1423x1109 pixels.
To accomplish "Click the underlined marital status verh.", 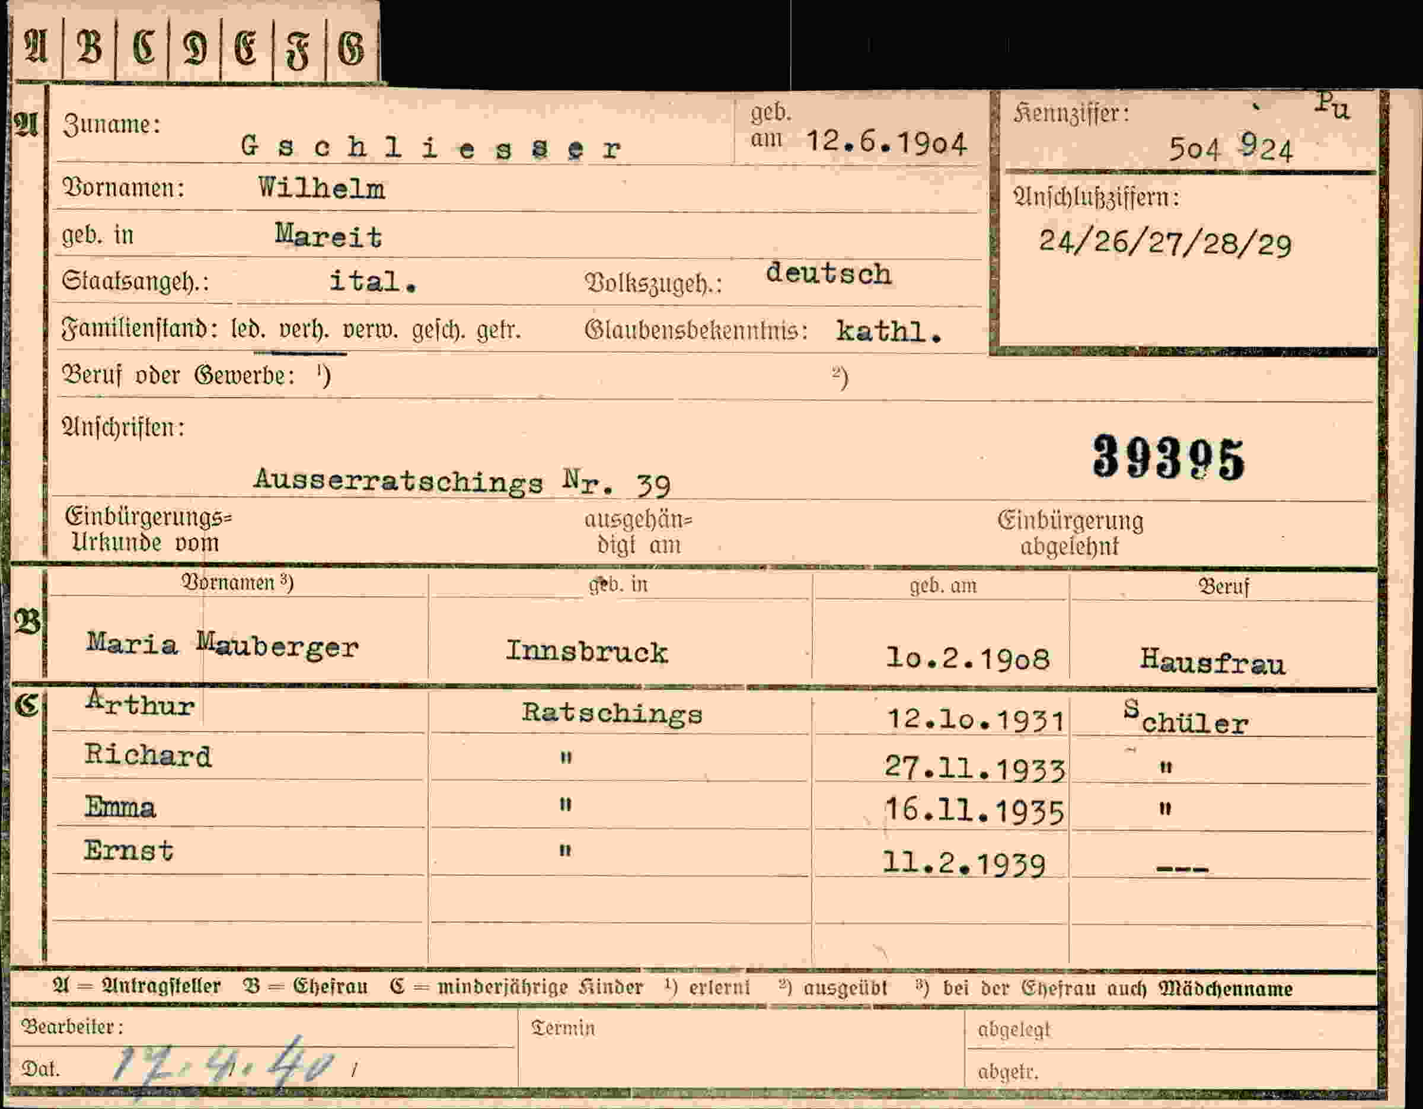I will coord(303,331).
